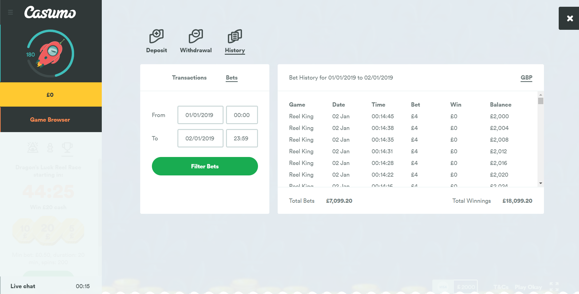Image resolution: width=579 pixels, height=294 pixels.
Task: Click the bet list scroll up arrow
Action: tap(541, 95)
